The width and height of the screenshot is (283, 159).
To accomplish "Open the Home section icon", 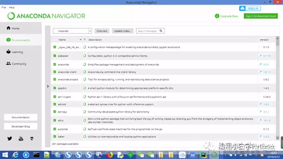I will 8,28.
